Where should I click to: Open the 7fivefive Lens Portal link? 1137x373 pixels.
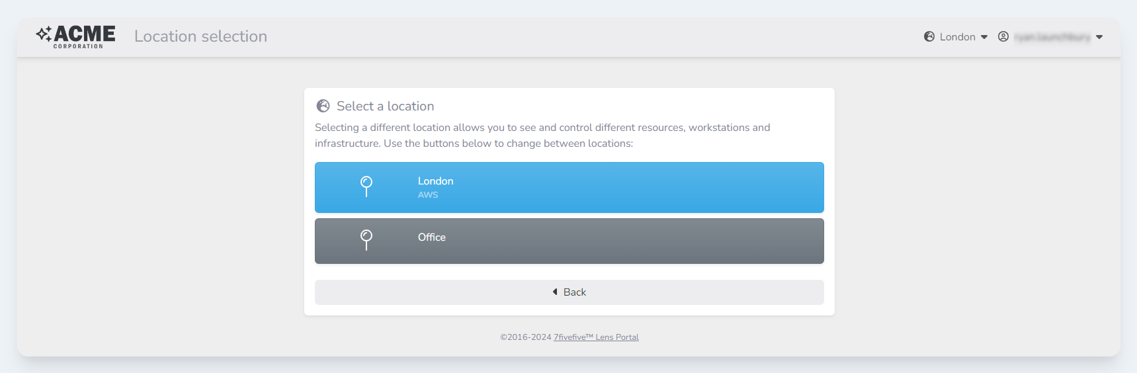596,337
